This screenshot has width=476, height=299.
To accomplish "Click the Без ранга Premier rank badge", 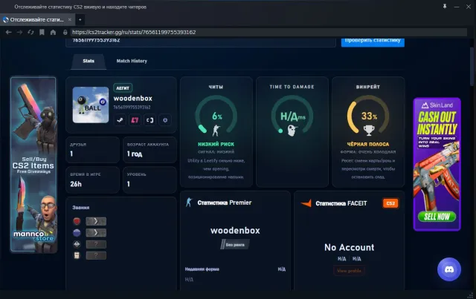I will point(235,245).
